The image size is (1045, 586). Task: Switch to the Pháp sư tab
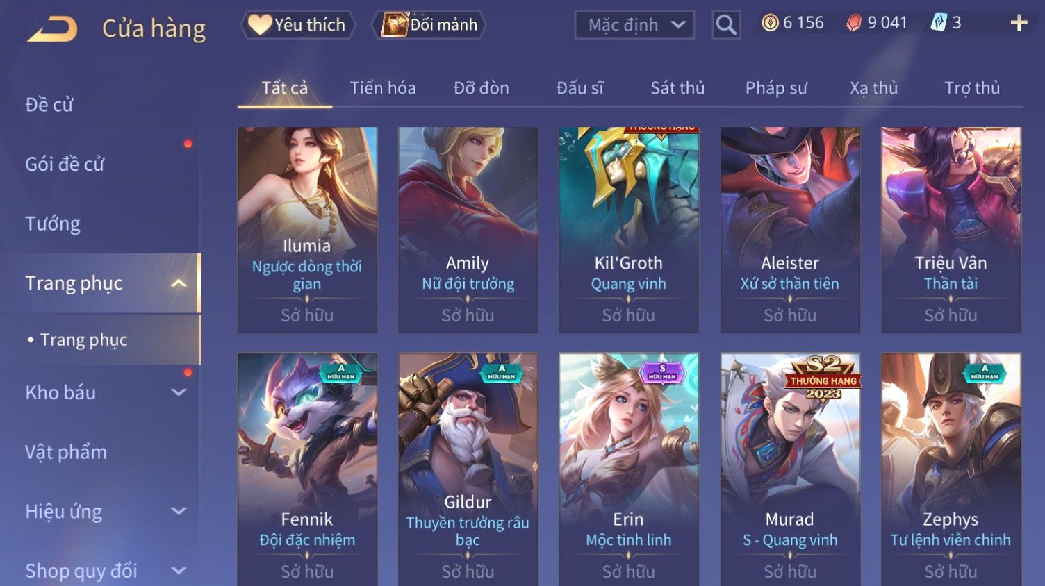tap(776, 88)
